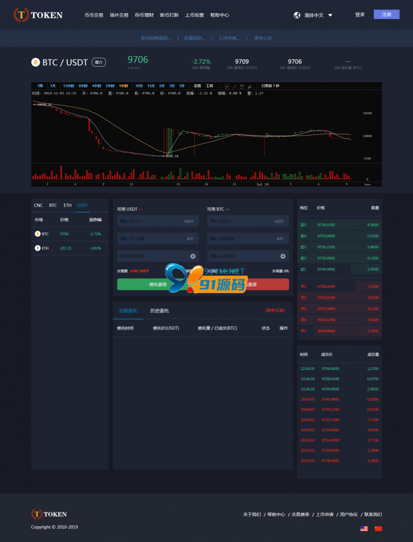The height and width of the screenshot is (542, 413).
Task: Select the trend line drawing tool
Action: (x=235, y=86)
